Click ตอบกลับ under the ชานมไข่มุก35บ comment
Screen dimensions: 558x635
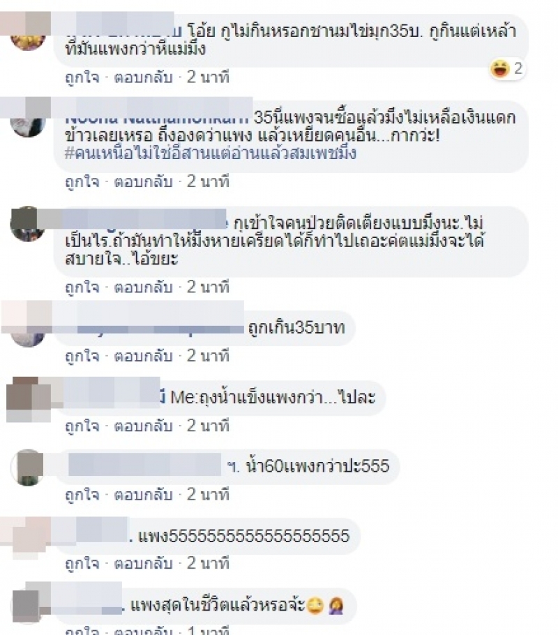(x=144, y=77)
